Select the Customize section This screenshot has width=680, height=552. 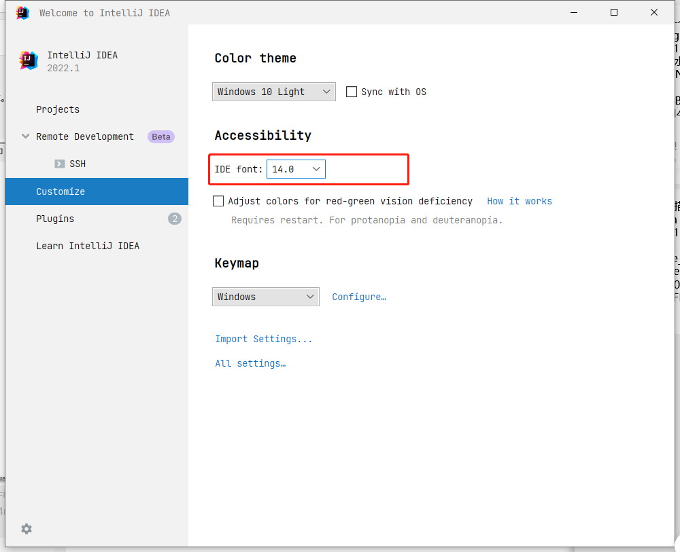(97, 191)
